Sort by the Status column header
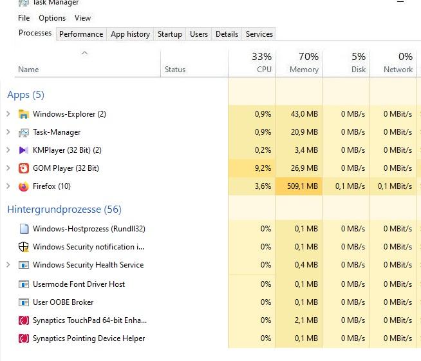The image size is (421, 361). tap(175, 70)
